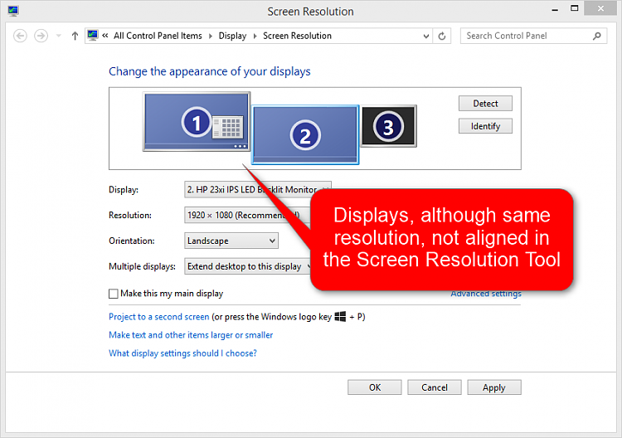
Task: Open All Control Panel Items breadcrumb
Action: click(158, 36)
